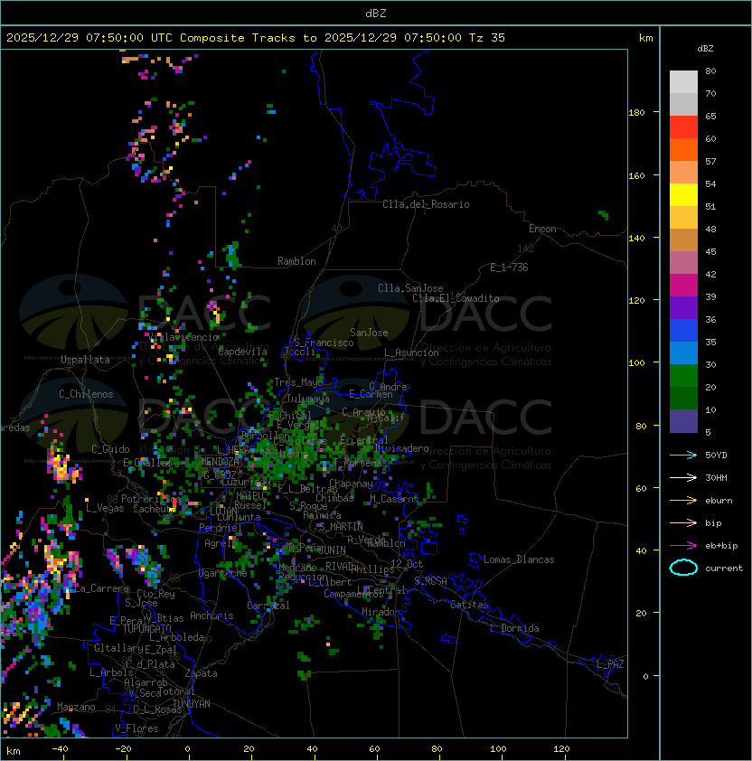Screen dimensions: 752x761
Task: Click the 'Anchoris' map label
Action: [x=211, y=615]
